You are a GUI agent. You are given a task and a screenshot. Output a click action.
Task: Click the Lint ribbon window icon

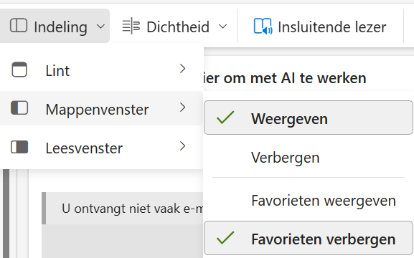[x=19, y=70]
